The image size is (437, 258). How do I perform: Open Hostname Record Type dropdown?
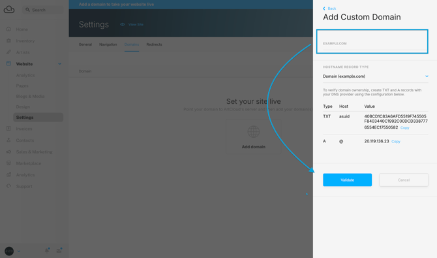[x=376, y=76]
